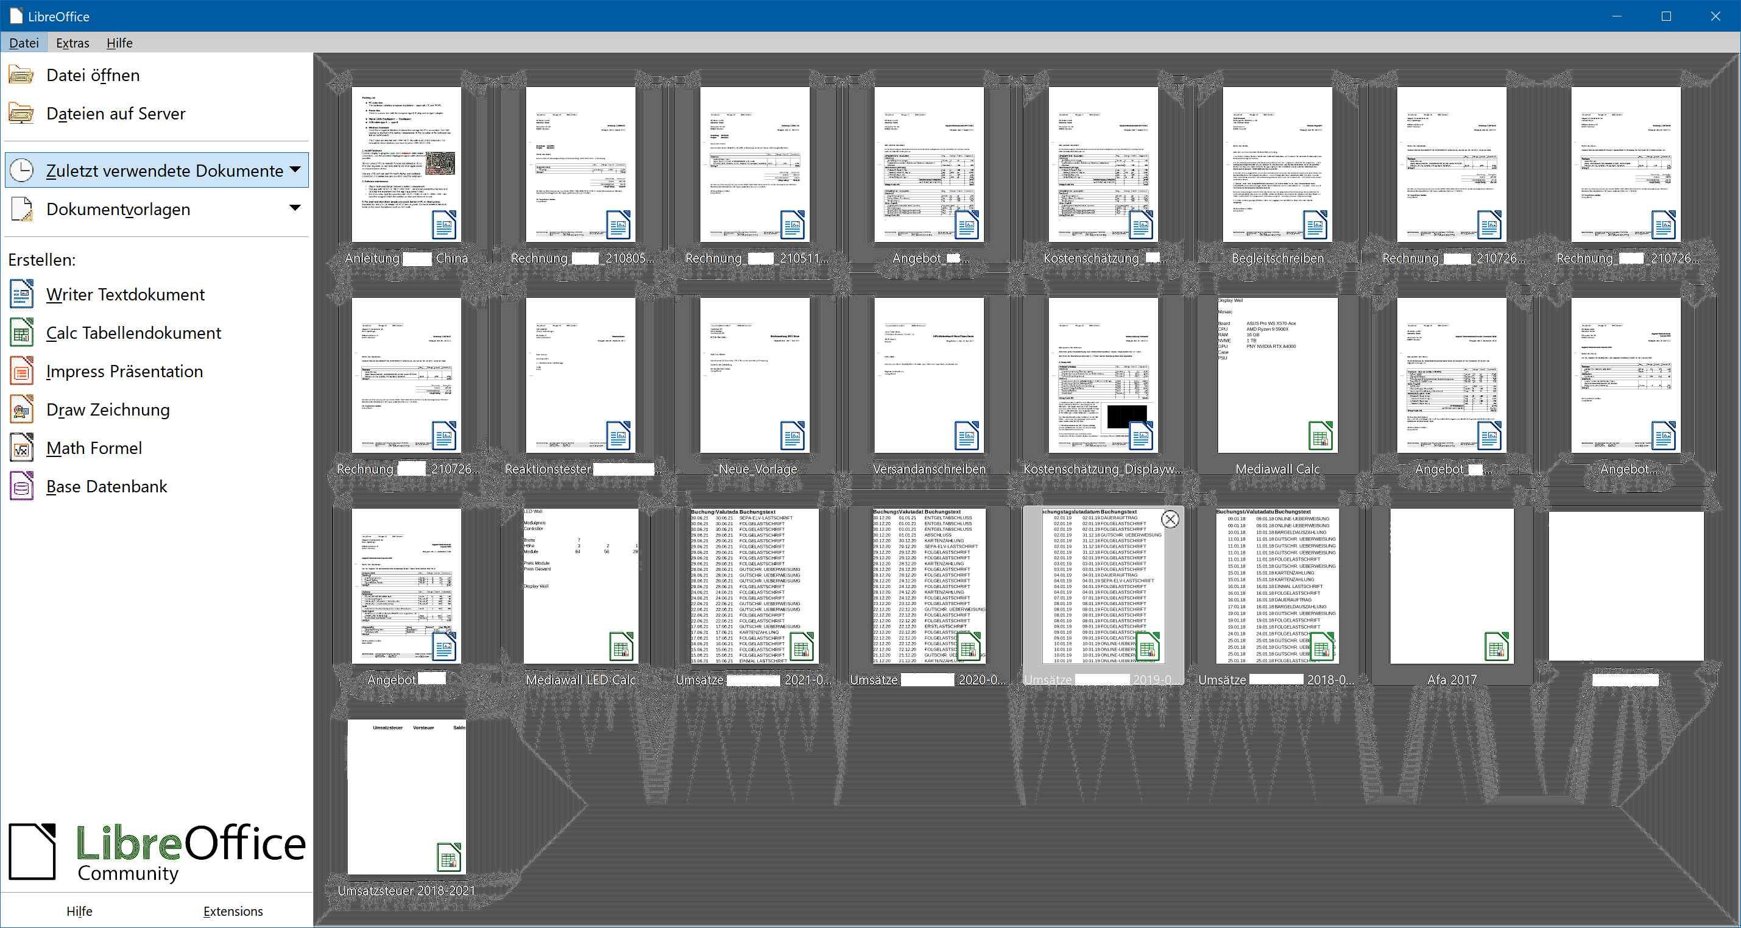Image resolution: width=1741 pixels, height=928 pixels.
Task: Click the Calc Tabellendokument icon
Action: (22, 333)
